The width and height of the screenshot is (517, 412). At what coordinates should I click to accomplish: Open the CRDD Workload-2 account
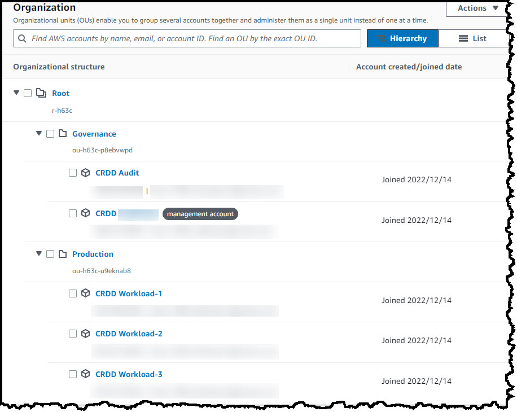129,334
